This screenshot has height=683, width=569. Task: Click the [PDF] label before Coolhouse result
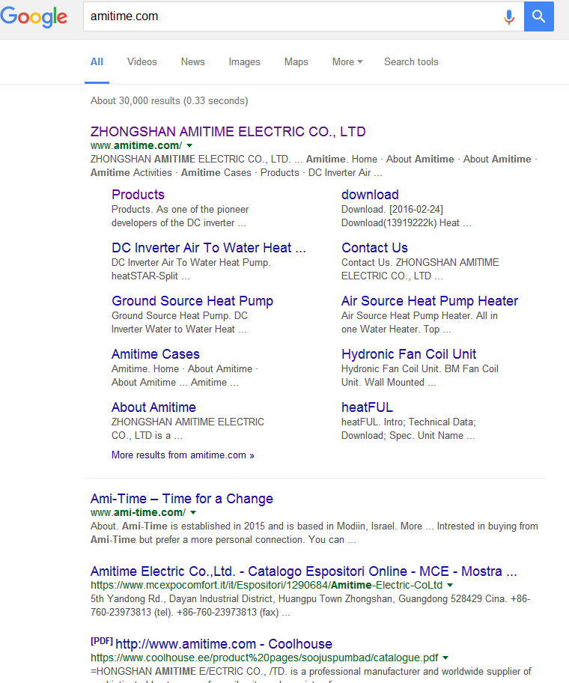(x=101, y=642)
